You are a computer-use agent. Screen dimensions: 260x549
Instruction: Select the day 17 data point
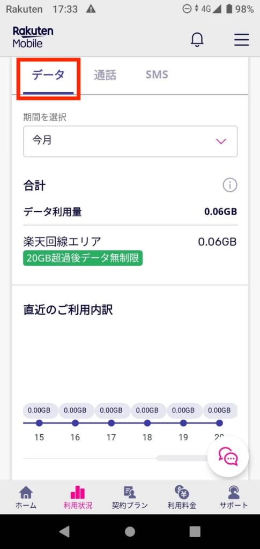click(112, 423)
